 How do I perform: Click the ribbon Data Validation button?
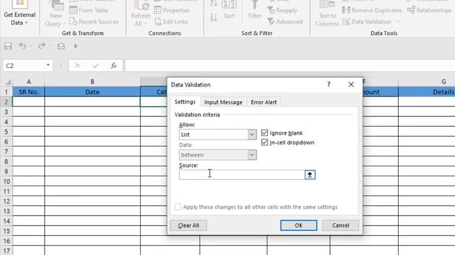(x=367, y=22)
